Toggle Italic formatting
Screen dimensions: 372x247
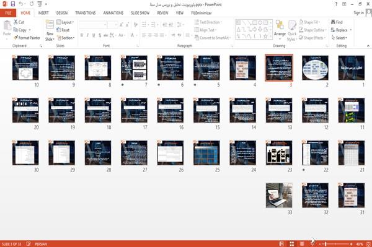(87, 35)
